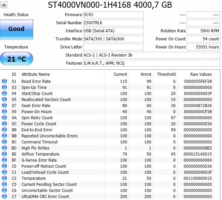
Task: Click the 21 °C temperature button
Action: 16,59
